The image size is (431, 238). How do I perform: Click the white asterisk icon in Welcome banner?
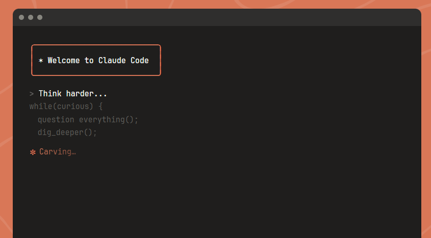pos(41,61)
